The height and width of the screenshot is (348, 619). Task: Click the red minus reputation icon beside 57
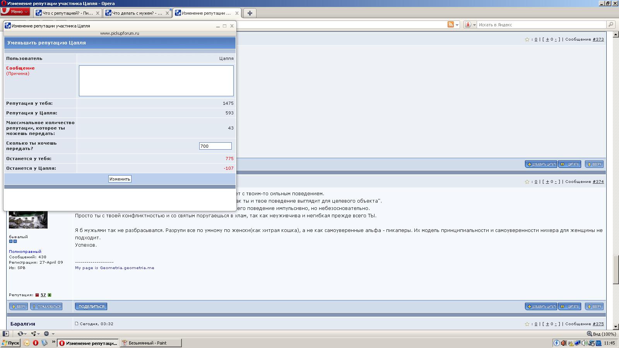[x=37, y=295]
